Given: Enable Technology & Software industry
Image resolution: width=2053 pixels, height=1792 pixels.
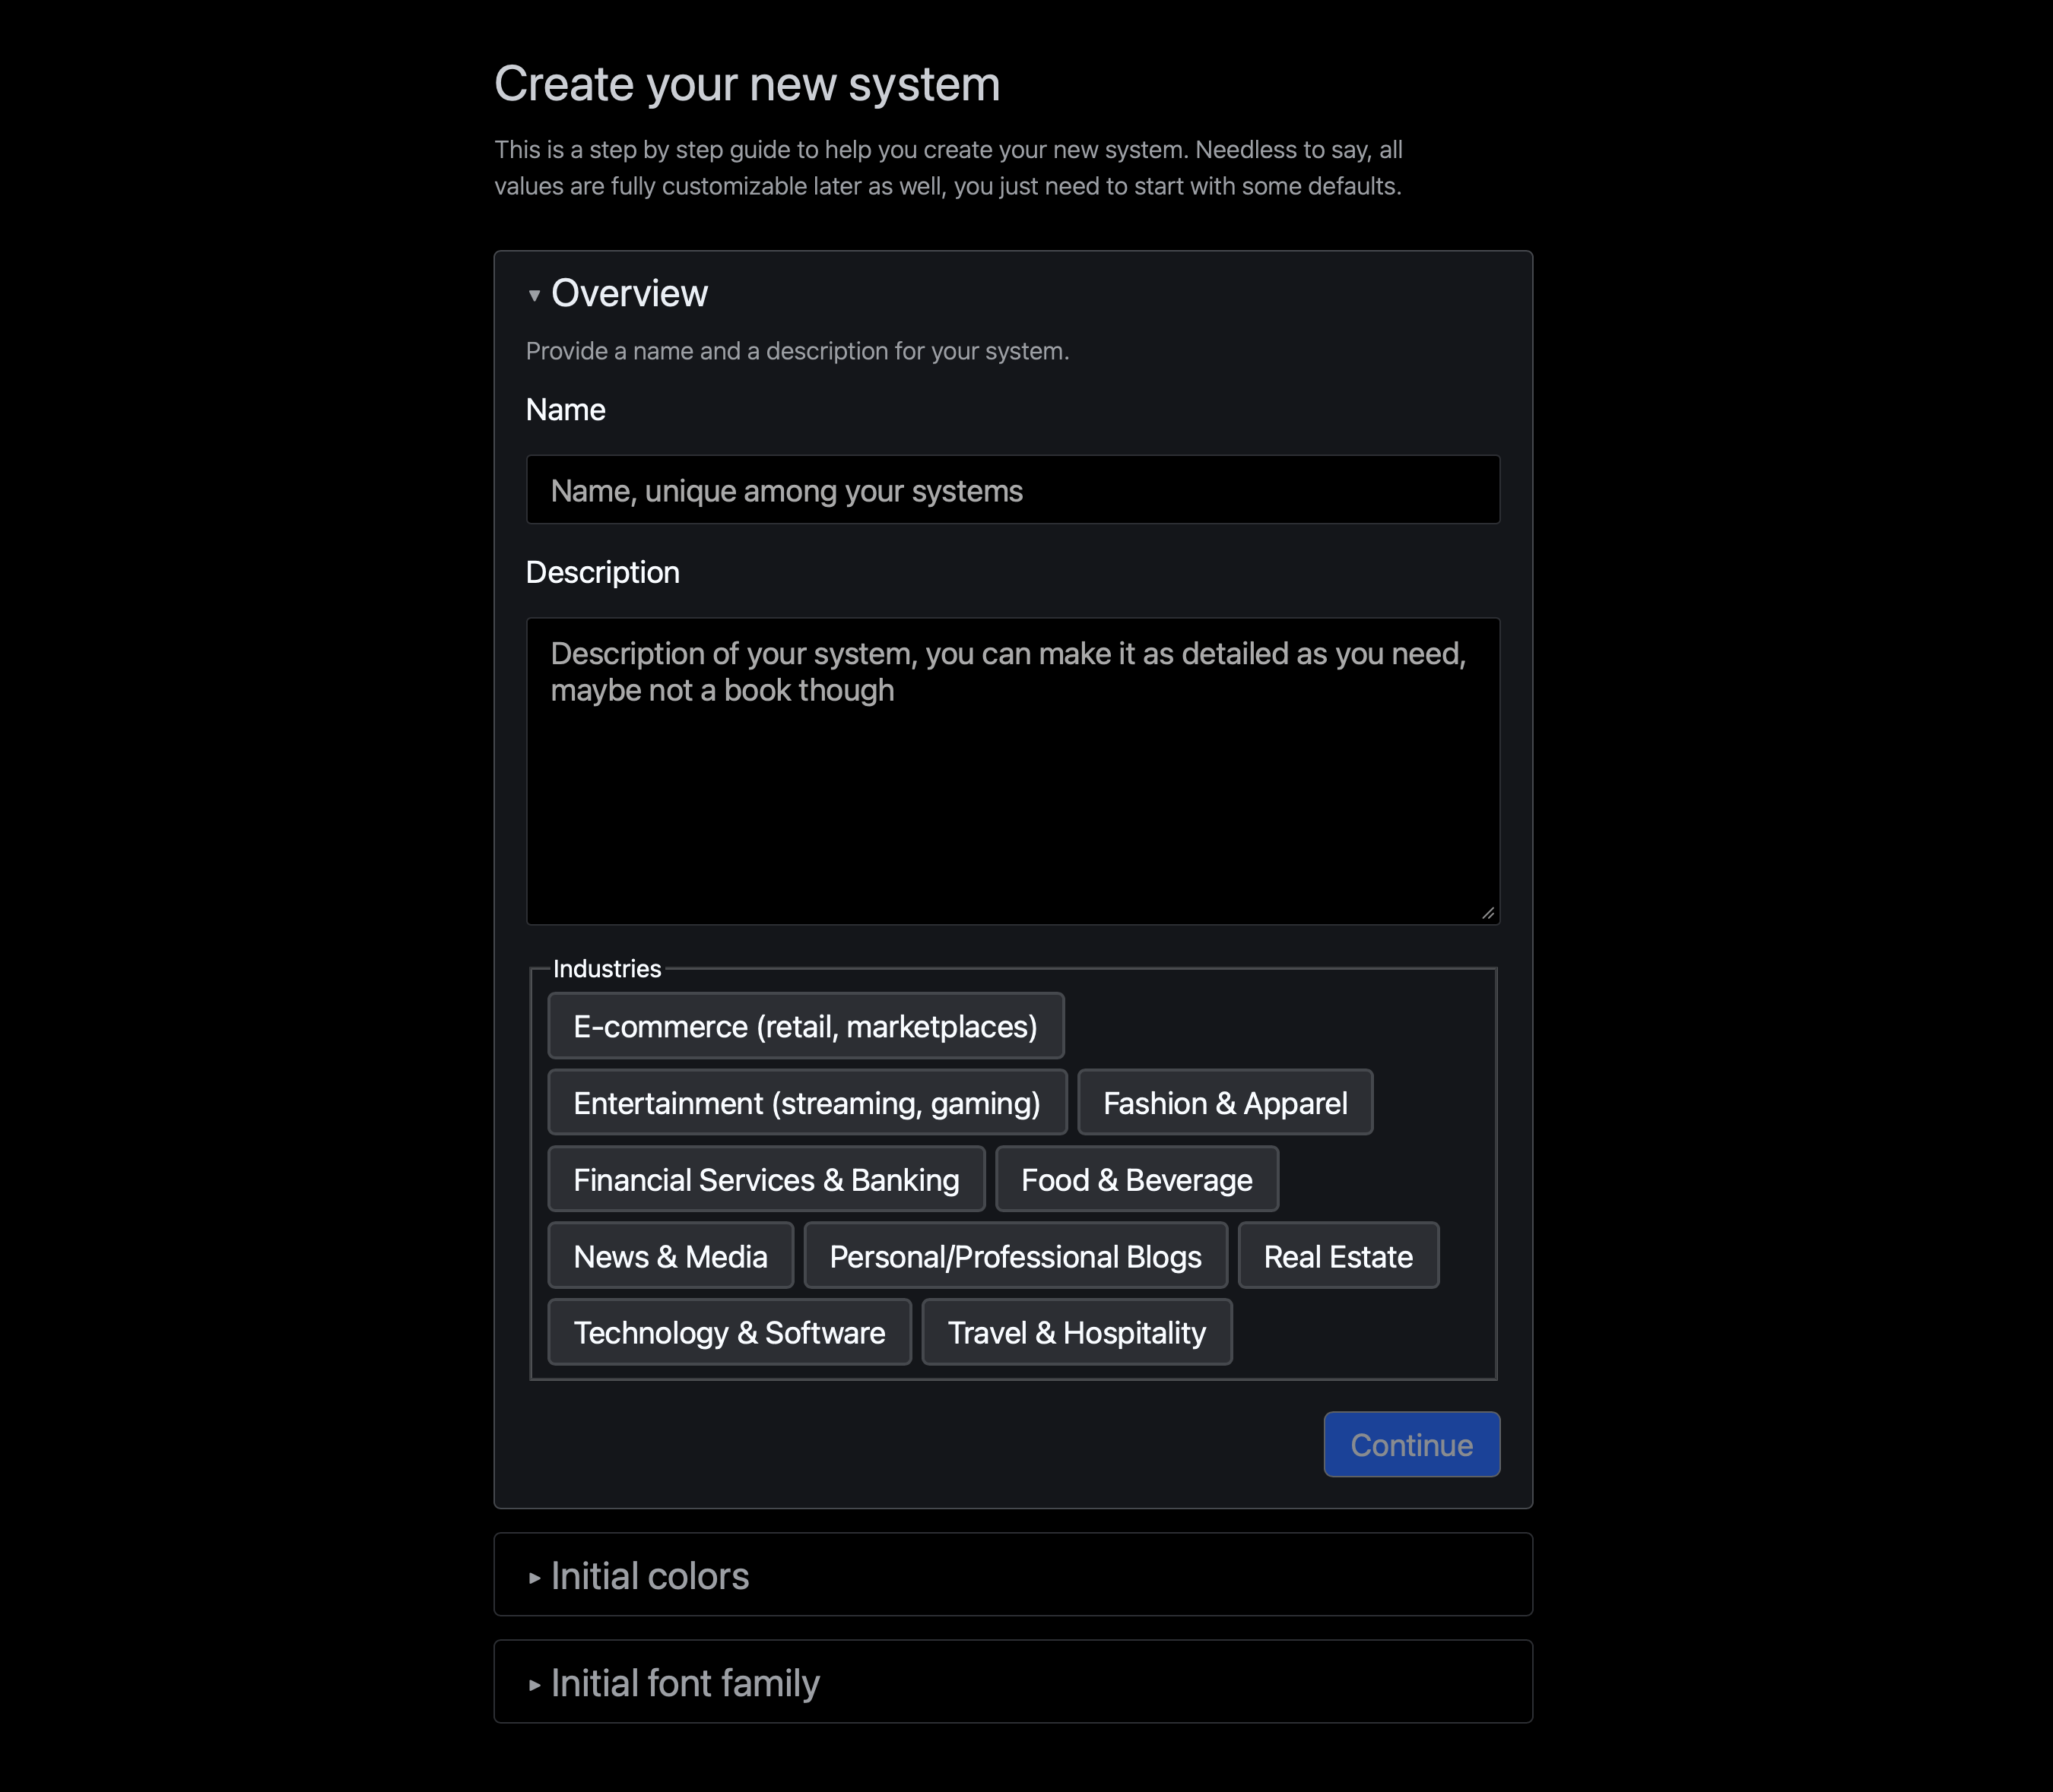Looking at the screenshot, I should point(729,1332).
